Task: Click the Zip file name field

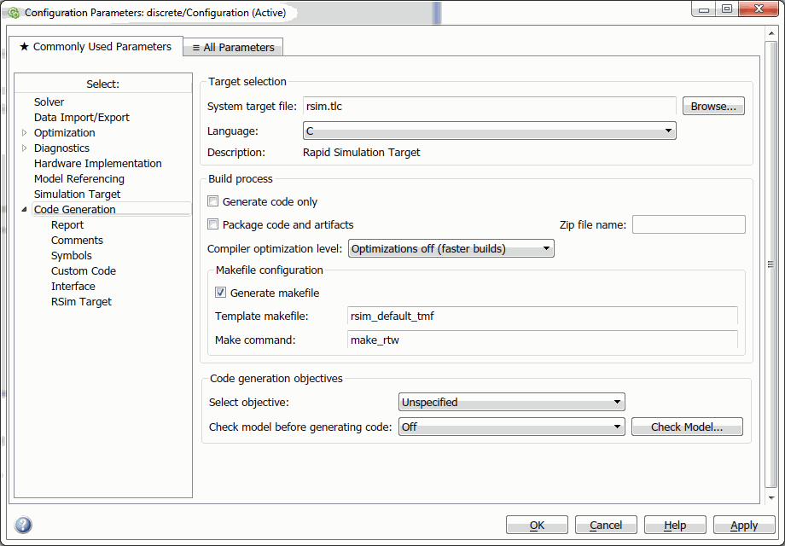Action: 689,224
